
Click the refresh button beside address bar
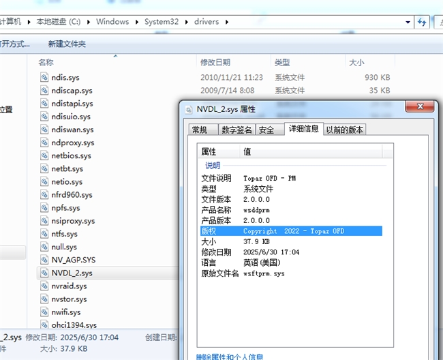coord(422,22)
